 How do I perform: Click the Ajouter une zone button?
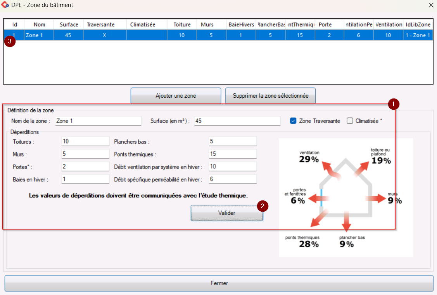pos(176,95)
